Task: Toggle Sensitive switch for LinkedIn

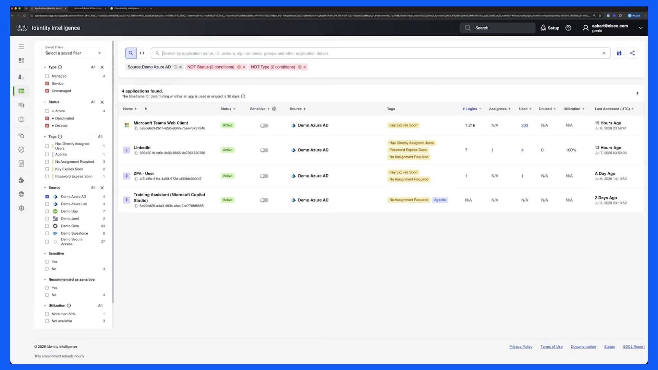Action: coord(264,150)
